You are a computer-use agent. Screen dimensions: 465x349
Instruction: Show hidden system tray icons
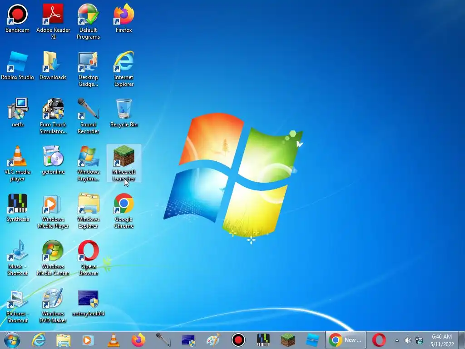397,340
